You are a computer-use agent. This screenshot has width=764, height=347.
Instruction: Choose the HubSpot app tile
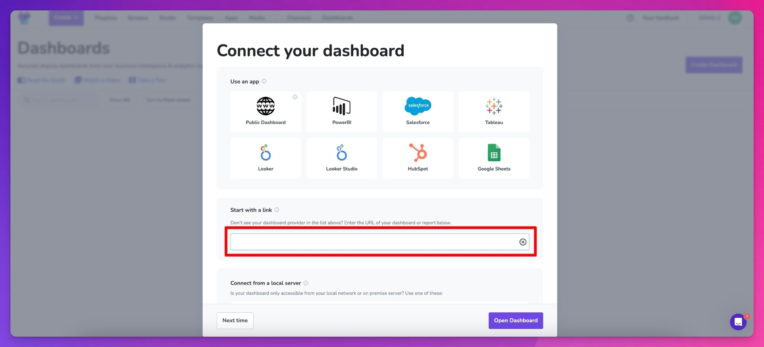(418, 158)
